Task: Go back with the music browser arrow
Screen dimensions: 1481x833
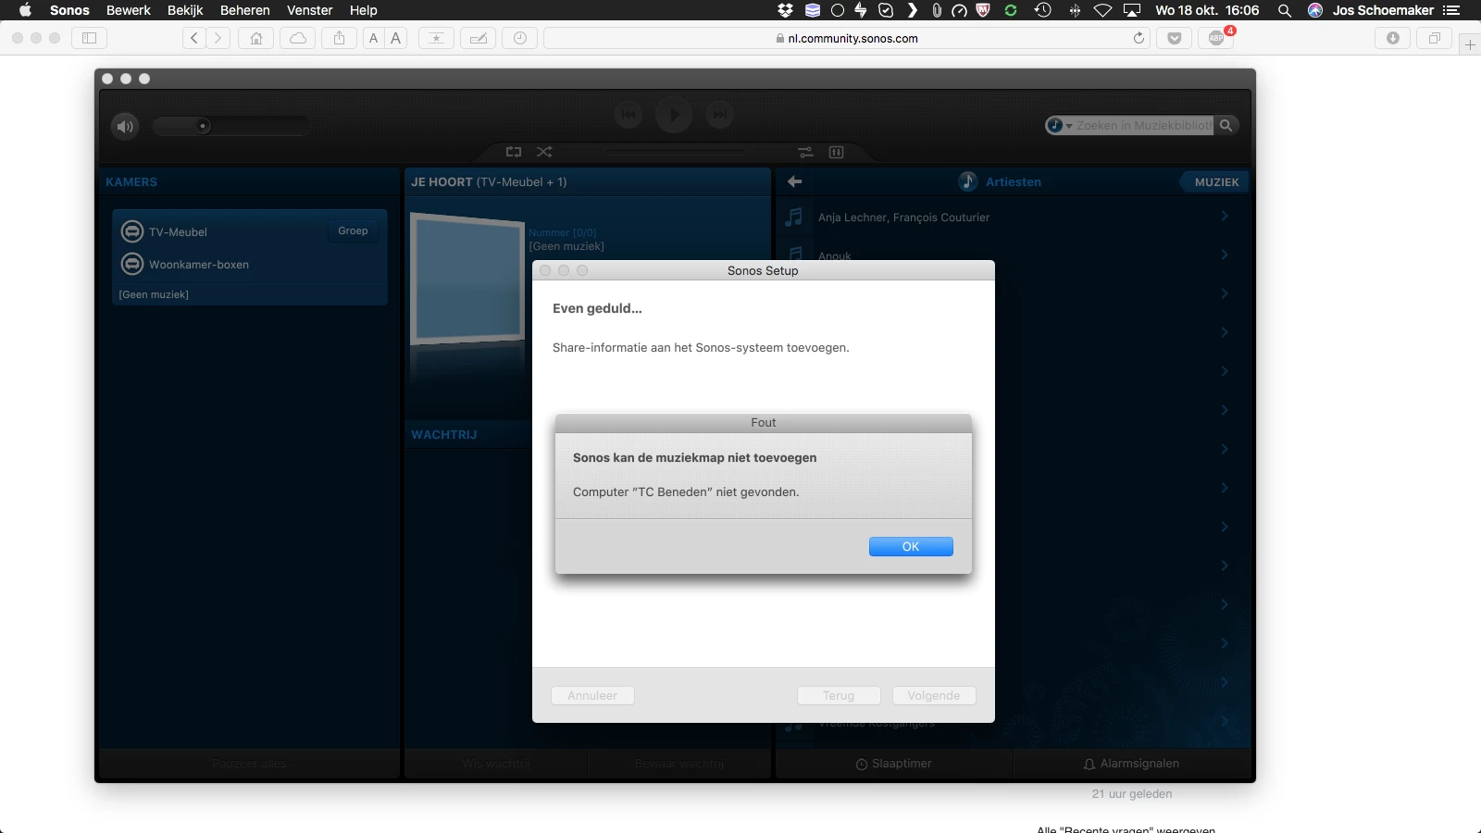Action: point(794,181)
